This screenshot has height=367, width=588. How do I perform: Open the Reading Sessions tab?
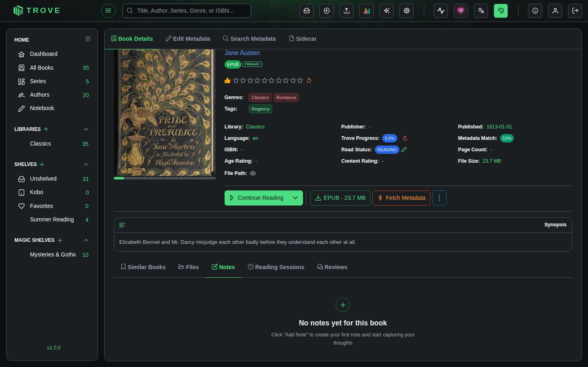pos(276,267)
